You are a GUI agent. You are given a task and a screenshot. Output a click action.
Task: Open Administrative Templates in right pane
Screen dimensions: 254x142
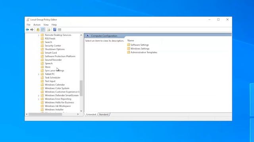pos(144,52)
